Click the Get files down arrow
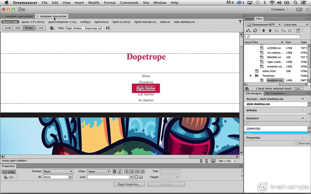The width and height of the screenshot is (311, 194). [263, 30]
